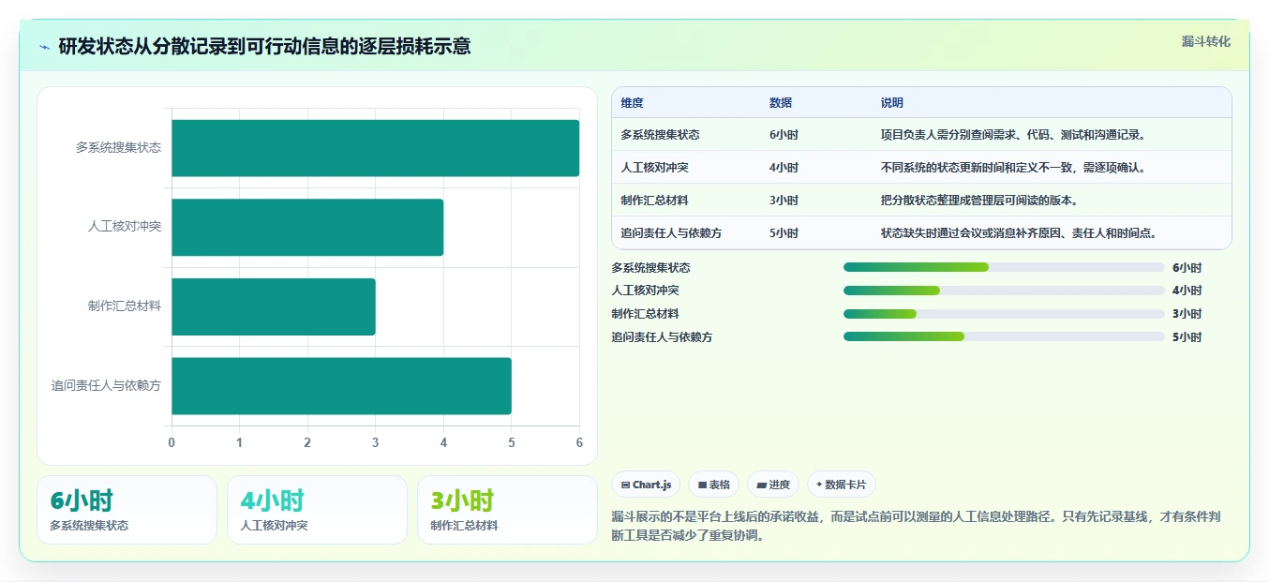1269x582 pixels.
Task: Click the description starting 把分散状态整理成
Action: 979,201
